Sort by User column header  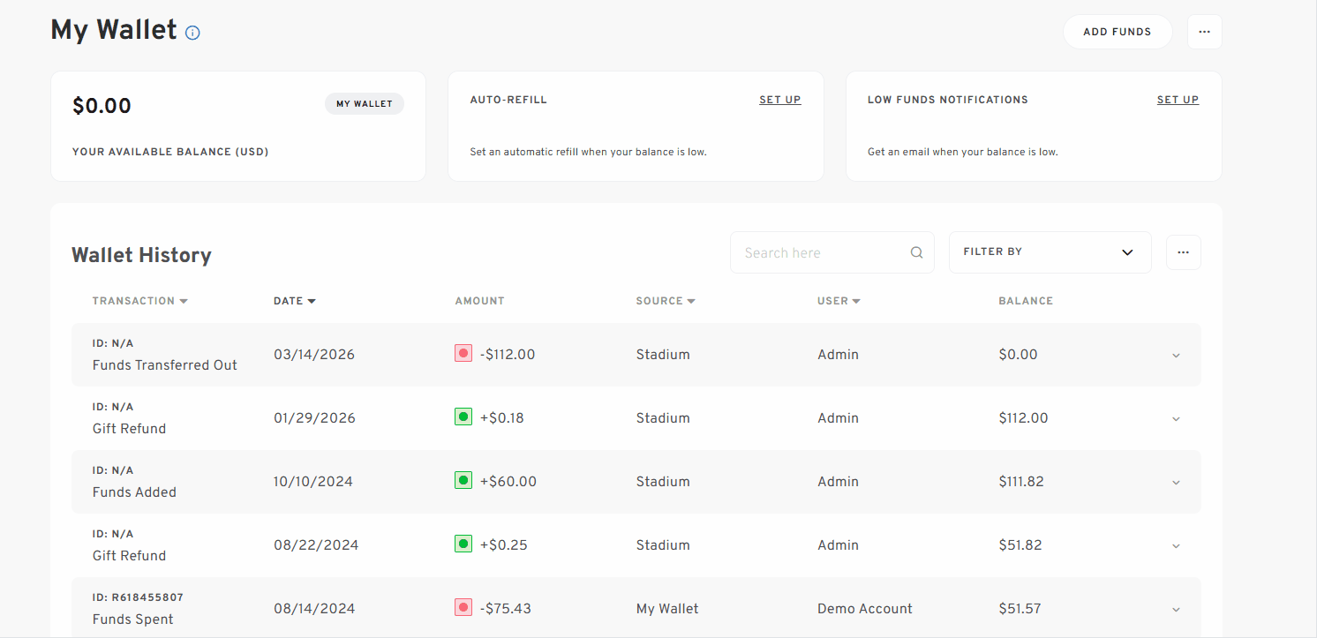click(x=838, y=301)
